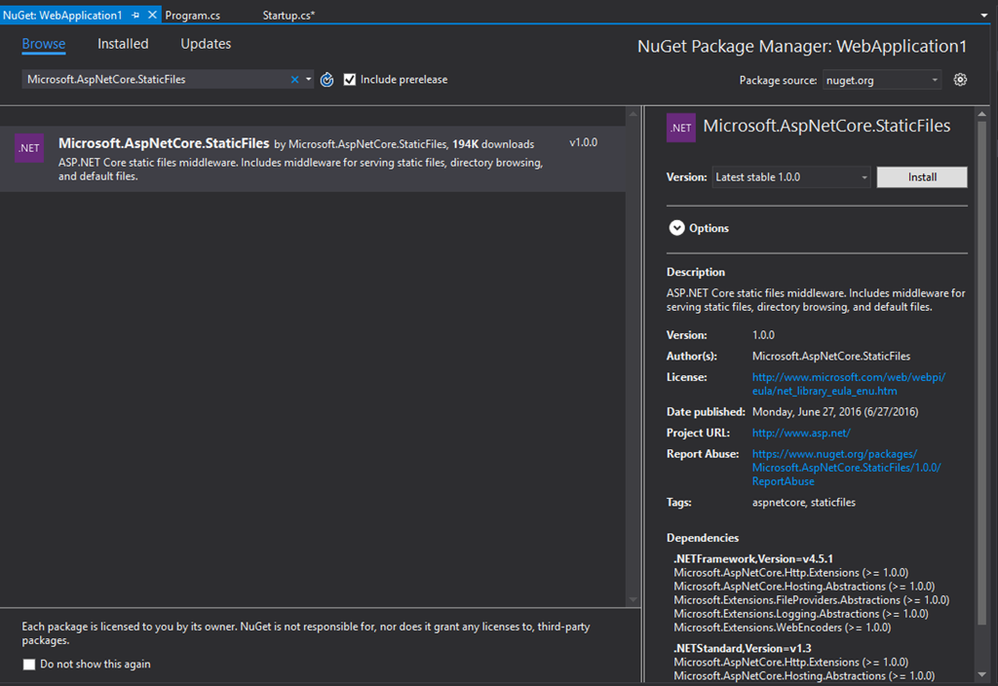The width and height of the screenshot is (998, 686).
Task: Open Project URL http://www.asp.net/ link
Action: [x=801, y=433]
